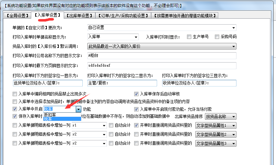The width and height of the screenshot is (276, 165).
Task: Enable the 生产单号 print checkbox
Action: coord(189,37)
